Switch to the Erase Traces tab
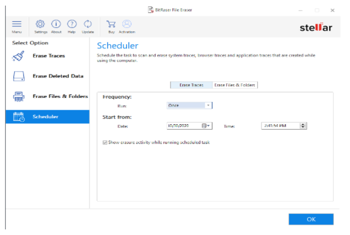The image size is (350, 235). (191, 85)
